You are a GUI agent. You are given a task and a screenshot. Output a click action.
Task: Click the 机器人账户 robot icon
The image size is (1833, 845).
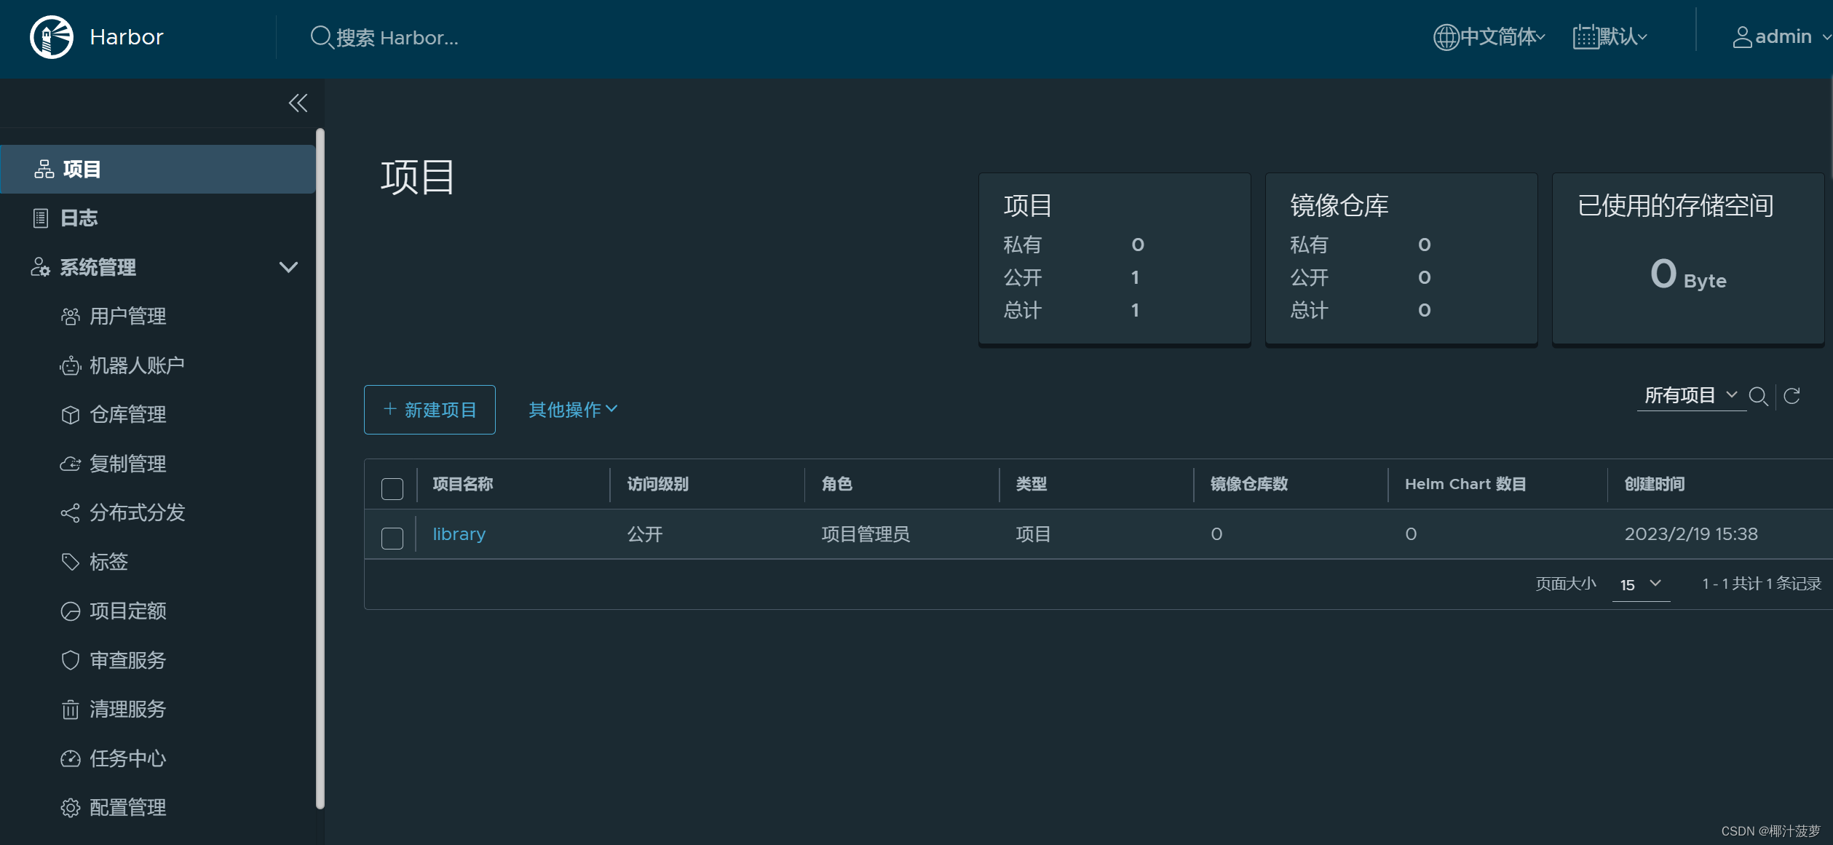[x=70, y=365]
